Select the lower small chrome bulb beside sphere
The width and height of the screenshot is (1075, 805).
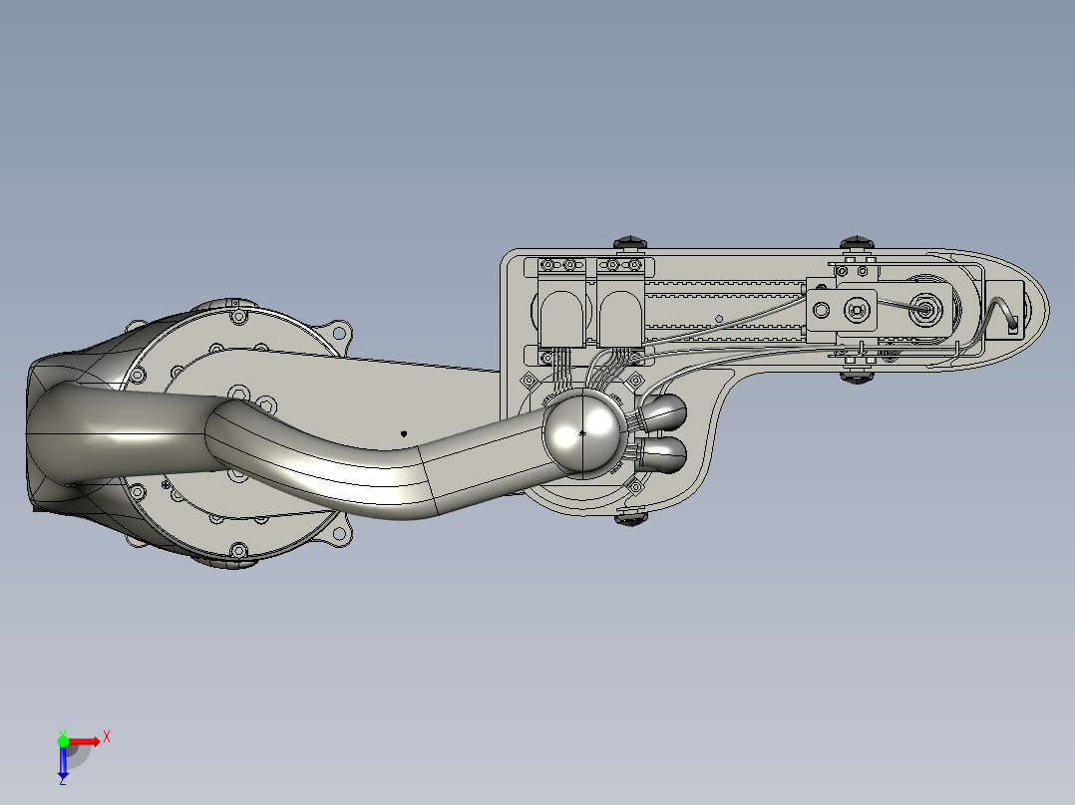661,455
